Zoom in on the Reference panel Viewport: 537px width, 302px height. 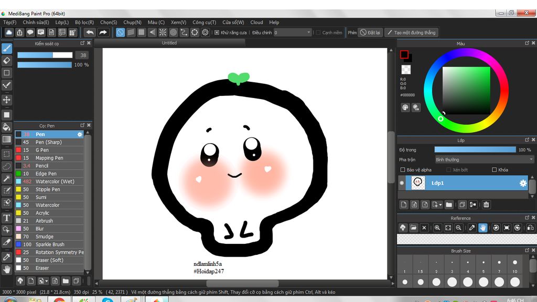(437, 228)
